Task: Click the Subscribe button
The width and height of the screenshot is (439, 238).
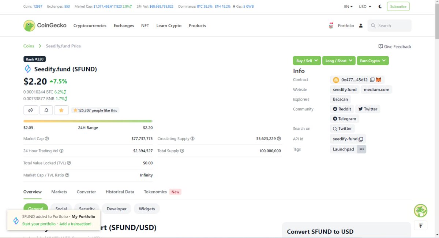Action: pyautogui.click(x=398, y=7)
